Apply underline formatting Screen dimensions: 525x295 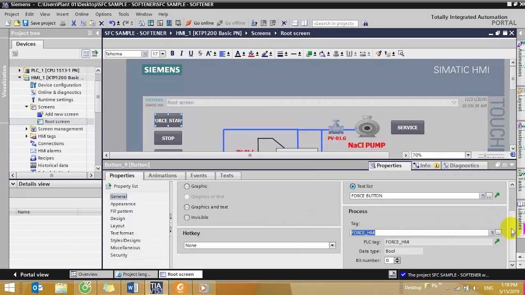pos(190,53)
